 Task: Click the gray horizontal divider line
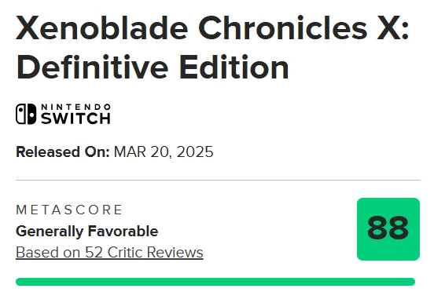218,180
